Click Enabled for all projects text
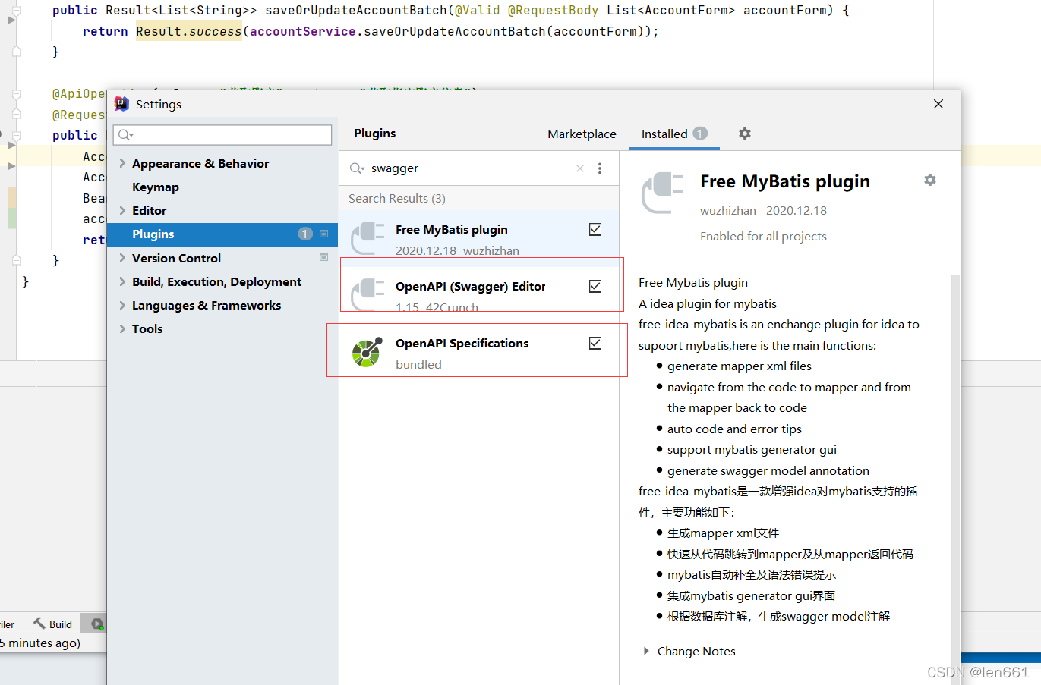This screenshot has height=685, width=1041. (763, 236)
